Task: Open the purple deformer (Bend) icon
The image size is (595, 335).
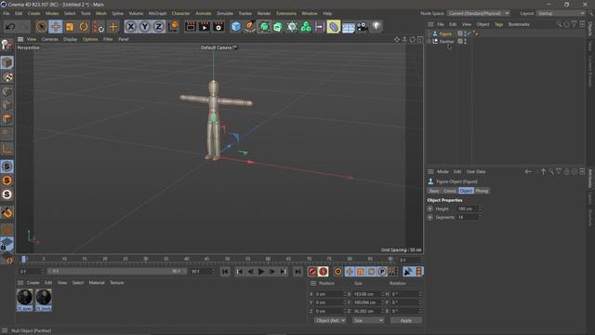Action: tap(333, 27)
